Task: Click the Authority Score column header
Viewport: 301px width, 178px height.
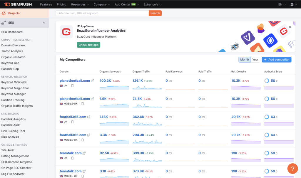Action: [x=273, y=72]
